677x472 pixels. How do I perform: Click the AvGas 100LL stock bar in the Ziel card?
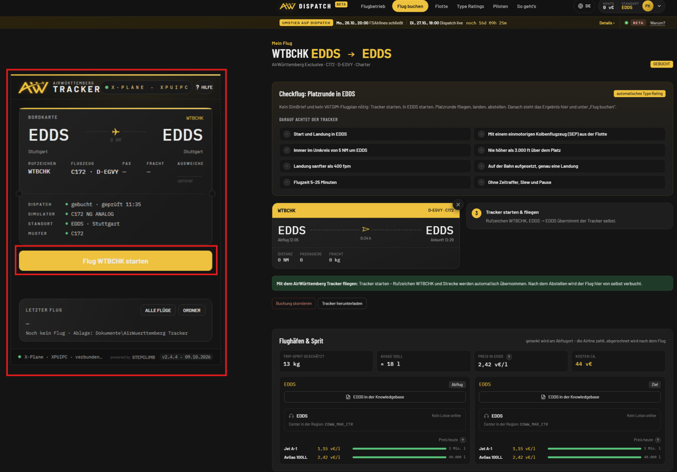tap(594, 457)
